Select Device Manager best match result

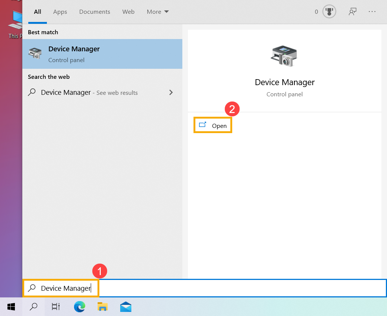click(x=102, y=54)
